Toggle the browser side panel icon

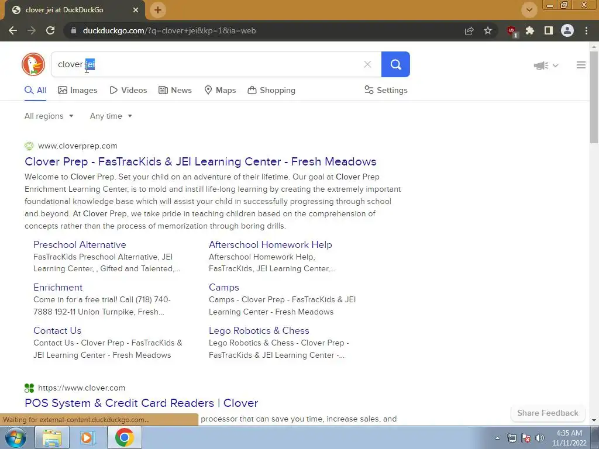(549, 30)
